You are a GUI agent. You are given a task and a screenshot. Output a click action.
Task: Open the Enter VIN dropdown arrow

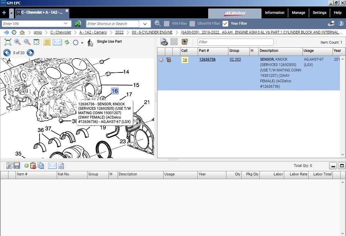(67, 24)
